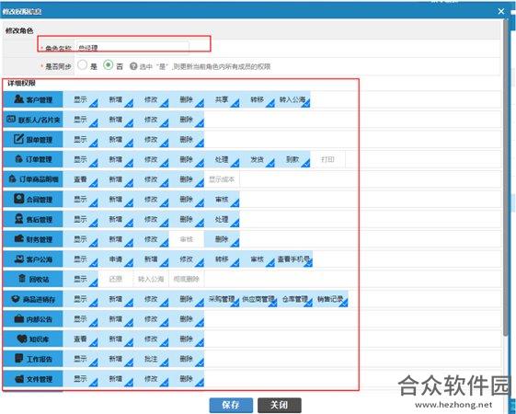Enable 还原 permission in 回收站 row

[x=116, y=279]
